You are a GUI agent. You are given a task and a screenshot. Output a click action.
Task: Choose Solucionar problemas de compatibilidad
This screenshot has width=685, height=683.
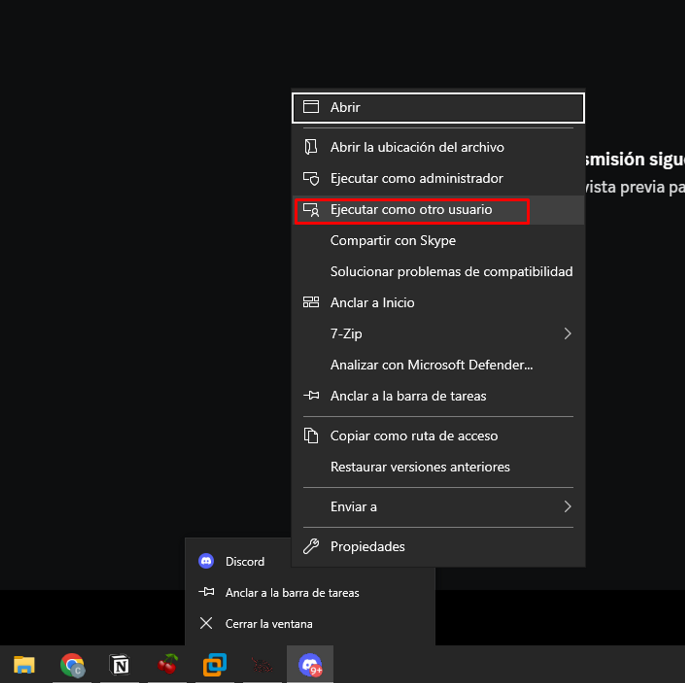(451, 272)
